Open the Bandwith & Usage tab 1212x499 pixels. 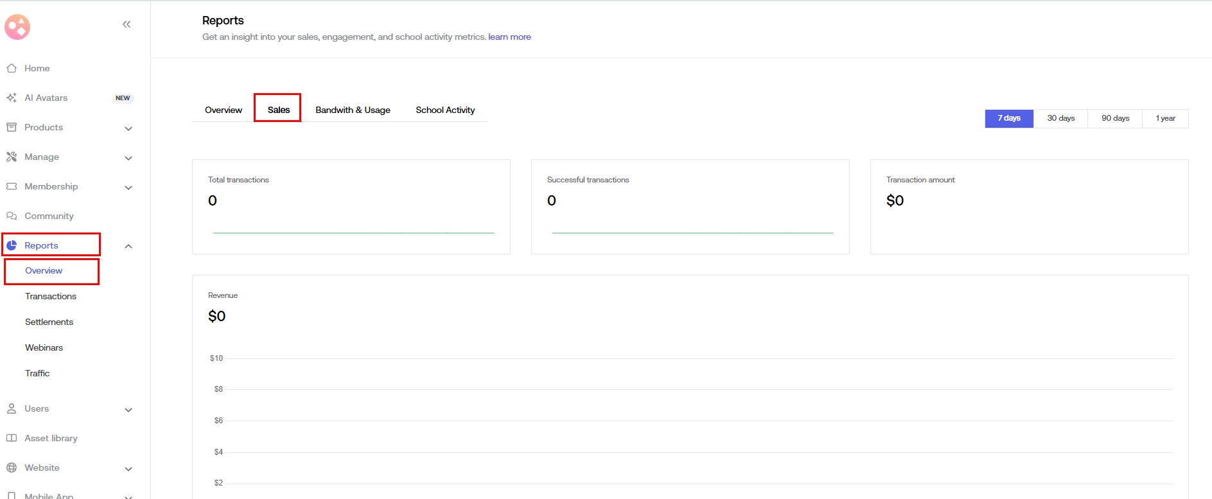[353, 110]
